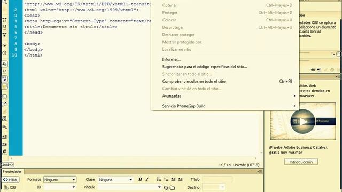The height and width of the screenshot is (192, 342).
Task: Expand the Avanzadas submenu
Action: [224, 96]
